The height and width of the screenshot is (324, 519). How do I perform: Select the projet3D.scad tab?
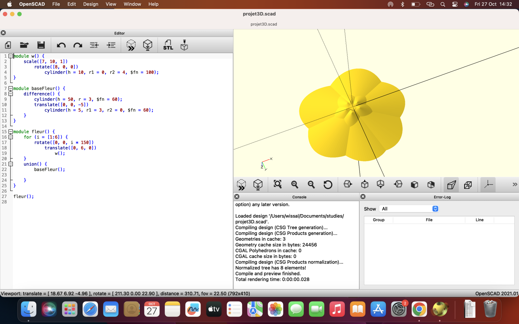(264, 24)
